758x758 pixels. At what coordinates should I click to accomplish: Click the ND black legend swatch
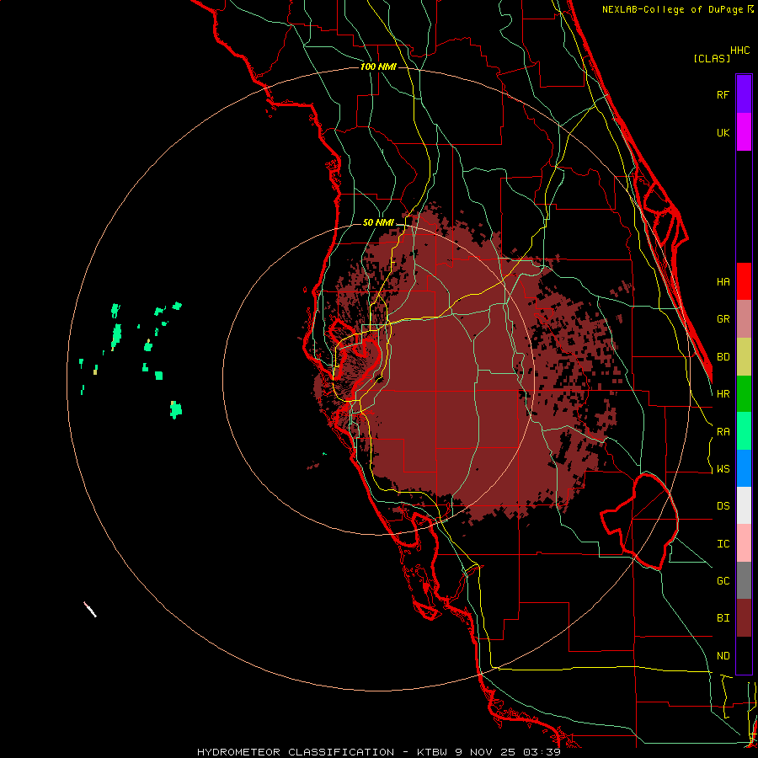(x=744, y=655)
